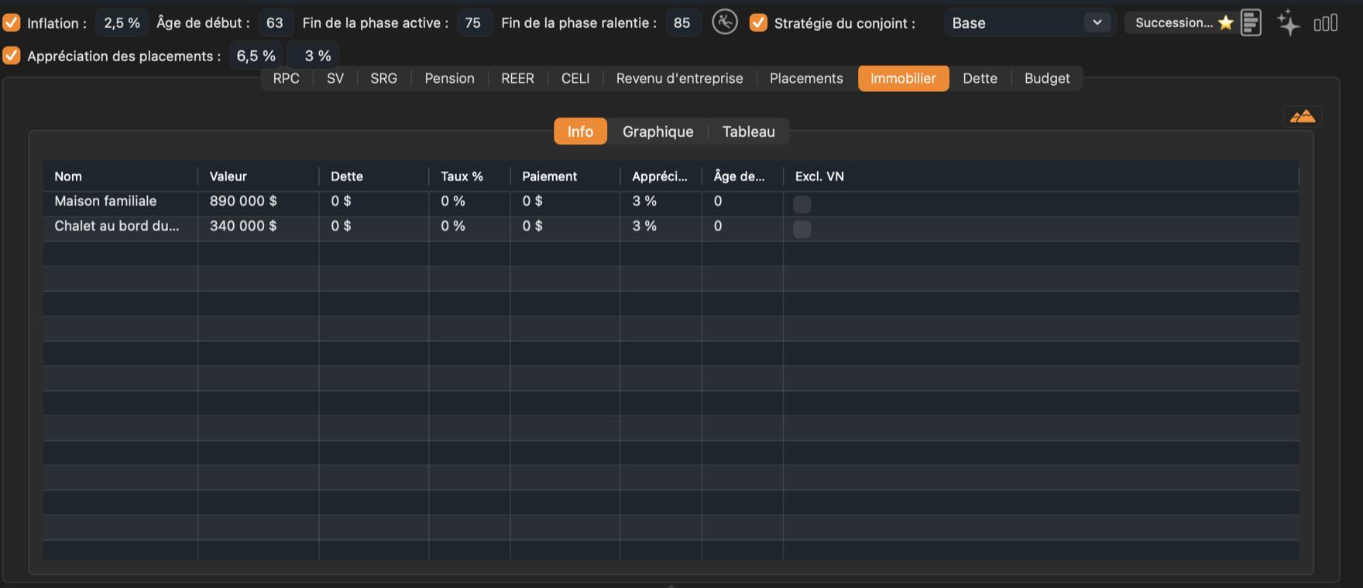The image size is (1363, 588).
Task: Select the Maison familiale value cell
Action: pos(258,201)
